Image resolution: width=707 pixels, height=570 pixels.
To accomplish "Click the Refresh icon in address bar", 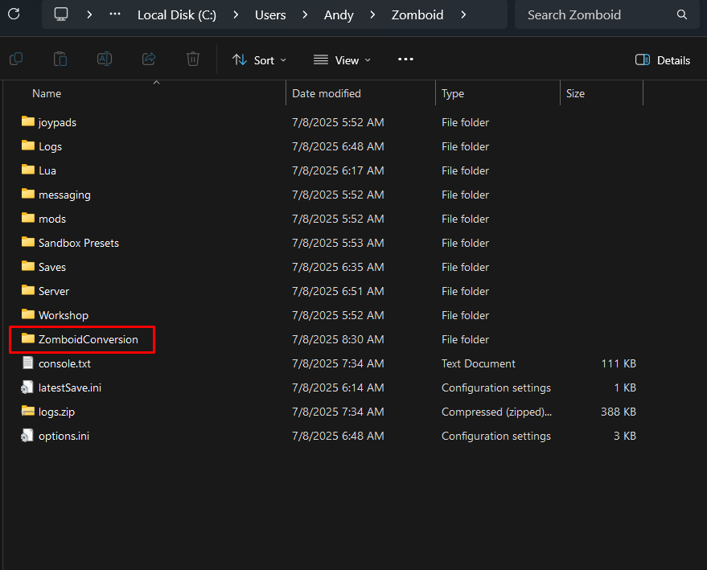I will click(x=14, y=14).
